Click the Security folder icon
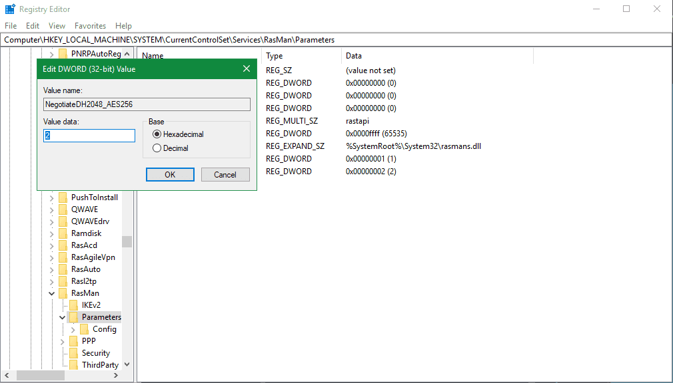 pyautogui.click(x=73, y=353)
